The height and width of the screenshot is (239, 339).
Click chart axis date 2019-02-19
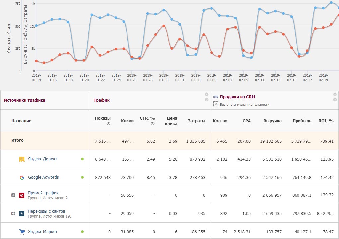(323, 78)
